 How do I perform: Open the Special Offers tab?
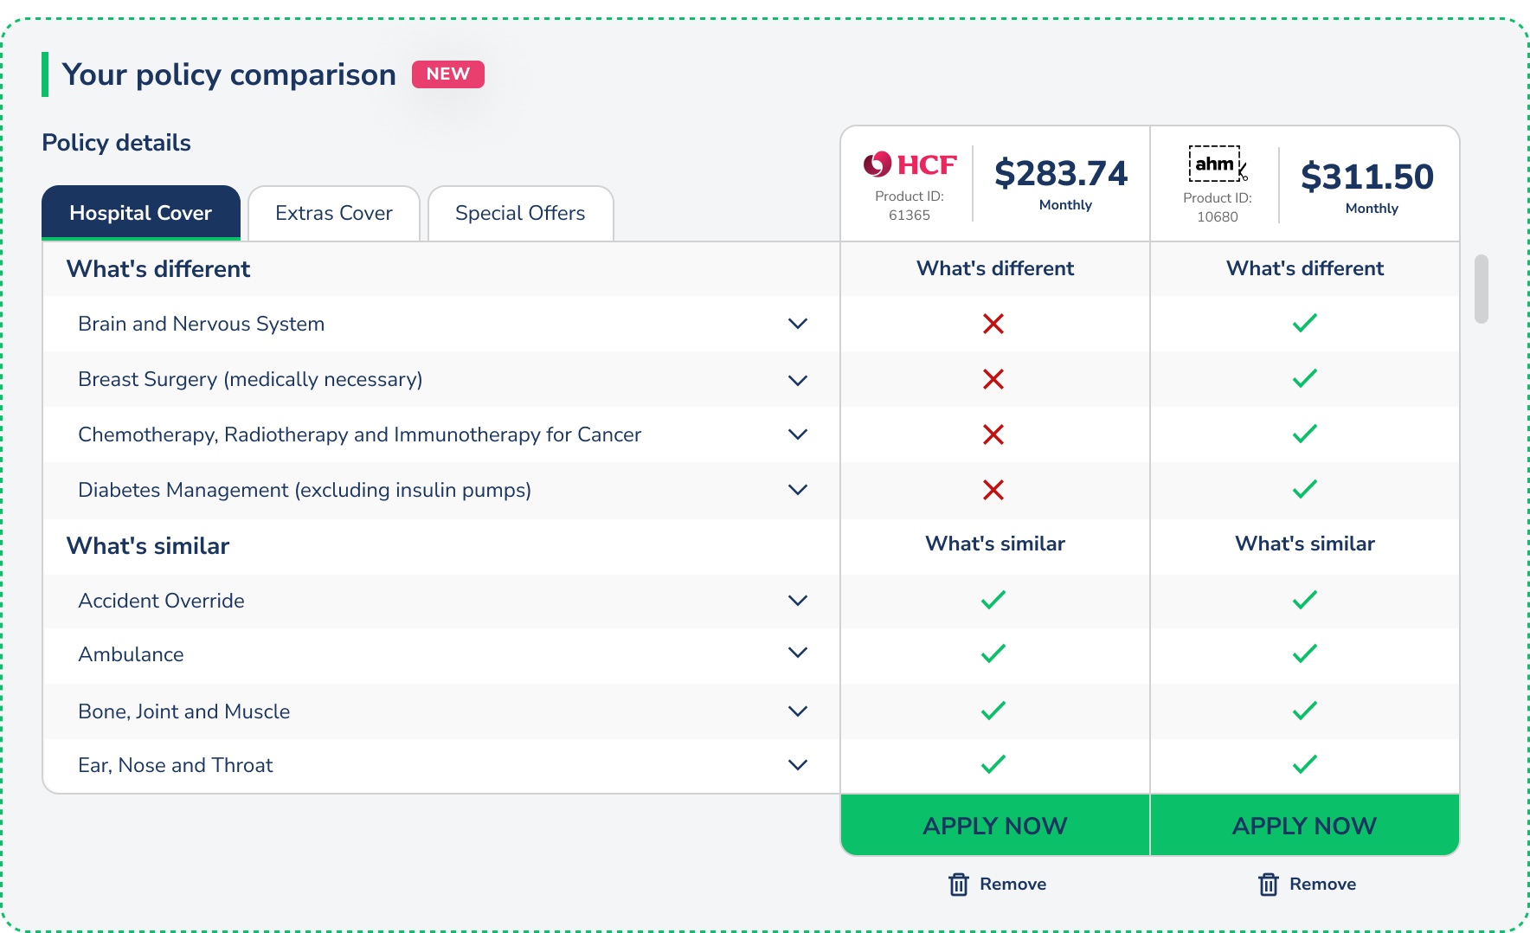point(520,213)
